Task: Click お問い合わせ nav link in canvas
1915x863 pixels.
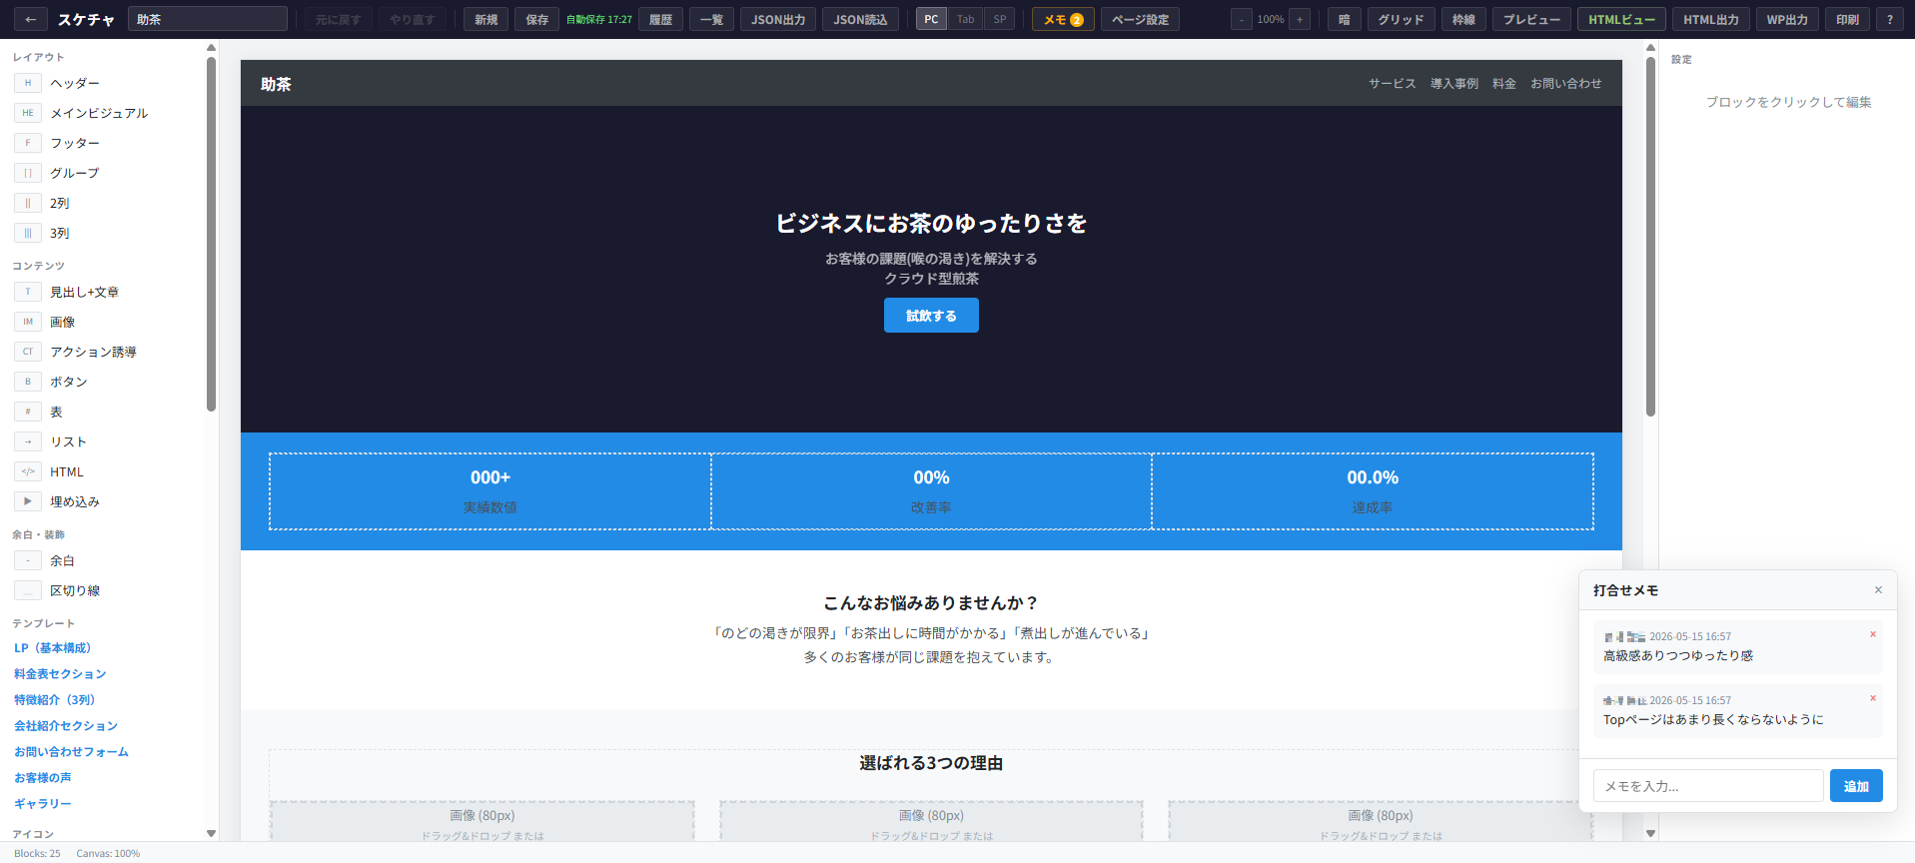Action: click(x=1565, y=84)
